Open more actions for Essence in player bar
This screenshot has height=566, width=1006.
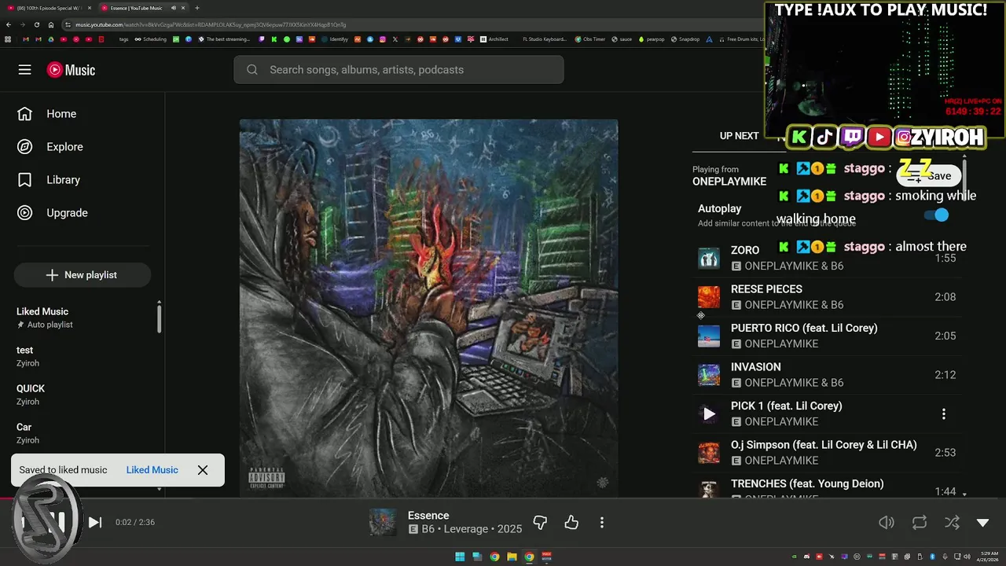tap(602, 523)
